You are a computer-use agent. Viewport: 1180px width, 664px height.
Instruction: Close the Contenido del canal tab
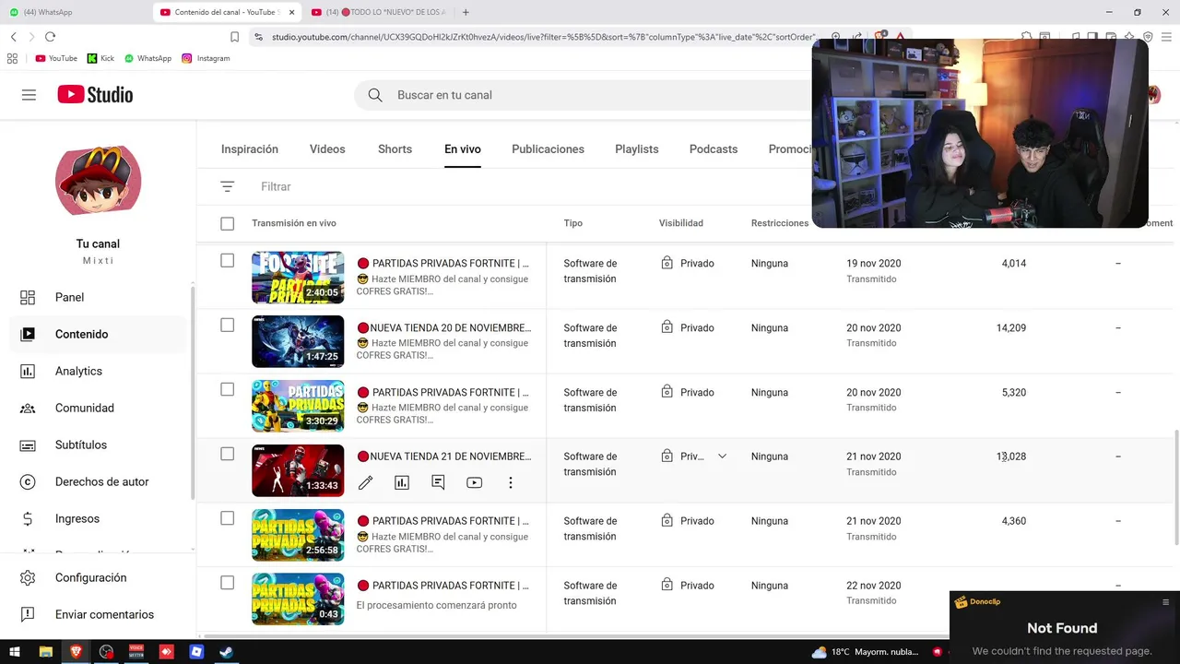tap(294, 12)
